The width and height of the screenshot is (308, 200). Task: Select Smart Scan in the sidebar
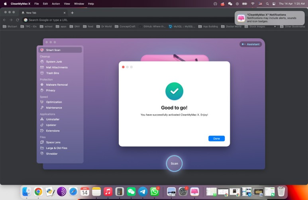pyautogui.click(x=60, y=50)
